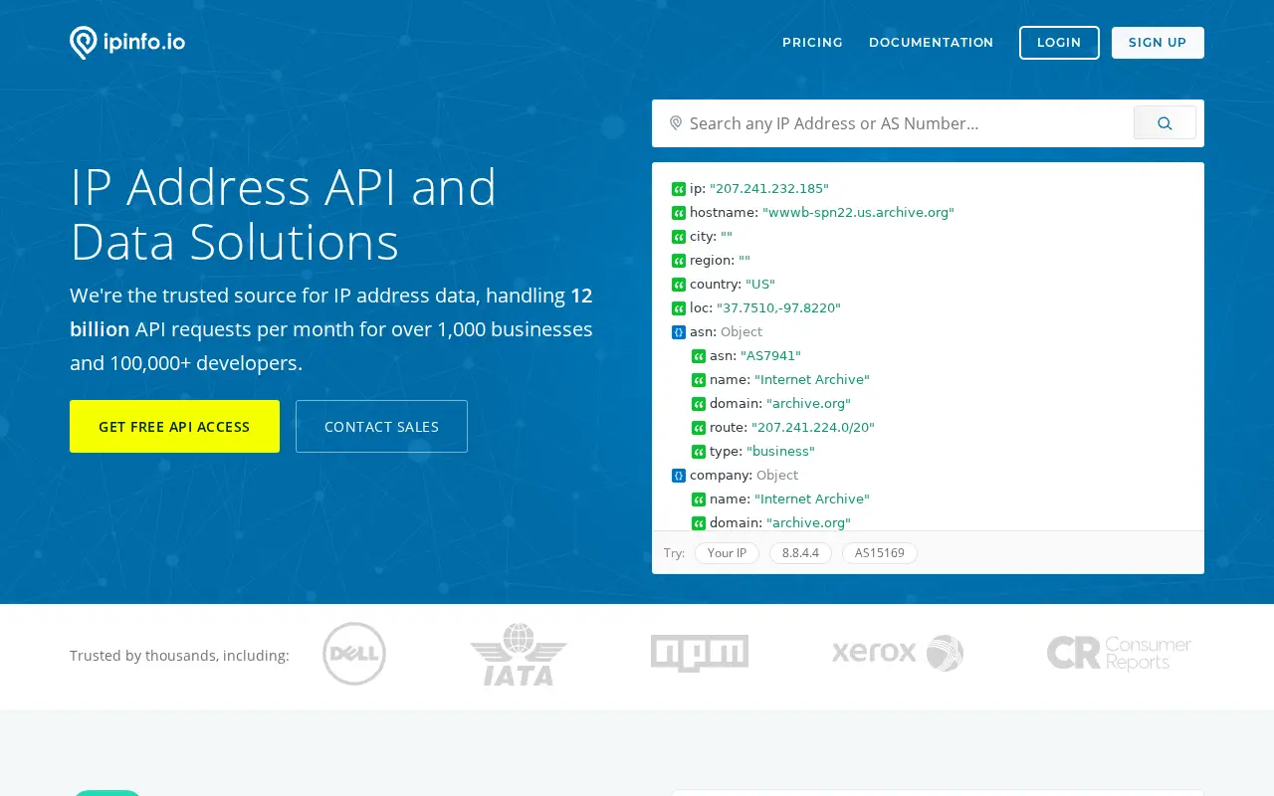
Task: Click the magnifier search button
Action: point(1165,123)
